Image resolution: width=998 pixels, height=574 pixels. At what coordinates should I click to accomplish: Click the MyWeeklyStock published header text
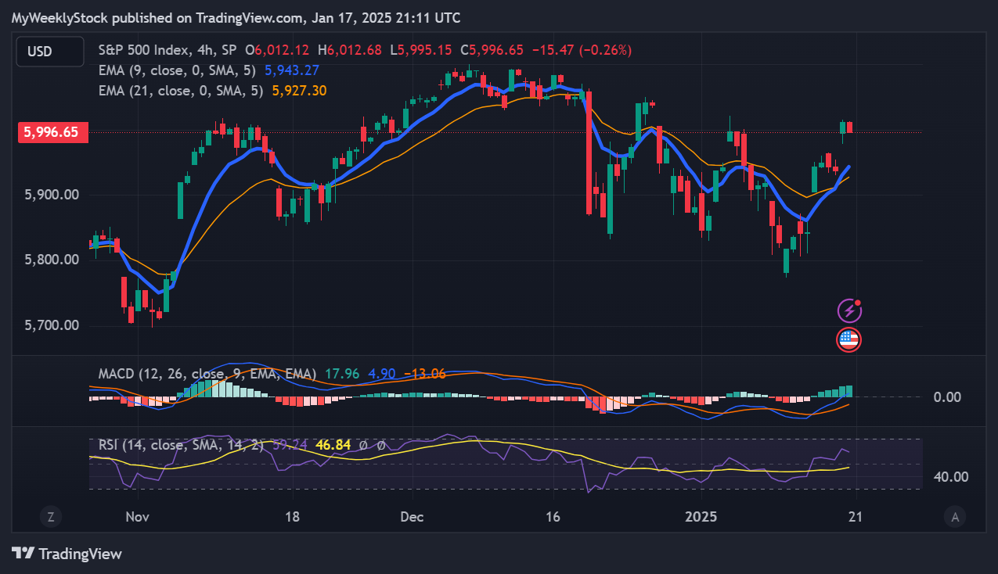click(x=236, y=17)
